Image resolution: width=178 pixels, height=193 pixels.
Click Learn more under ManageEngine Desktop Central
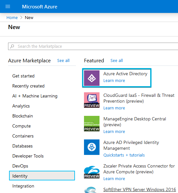(114, 131)
